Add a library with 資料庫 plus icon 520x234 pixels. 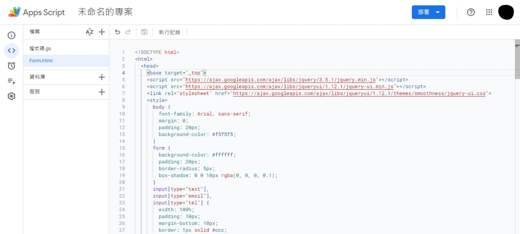(x=102, y=77)
